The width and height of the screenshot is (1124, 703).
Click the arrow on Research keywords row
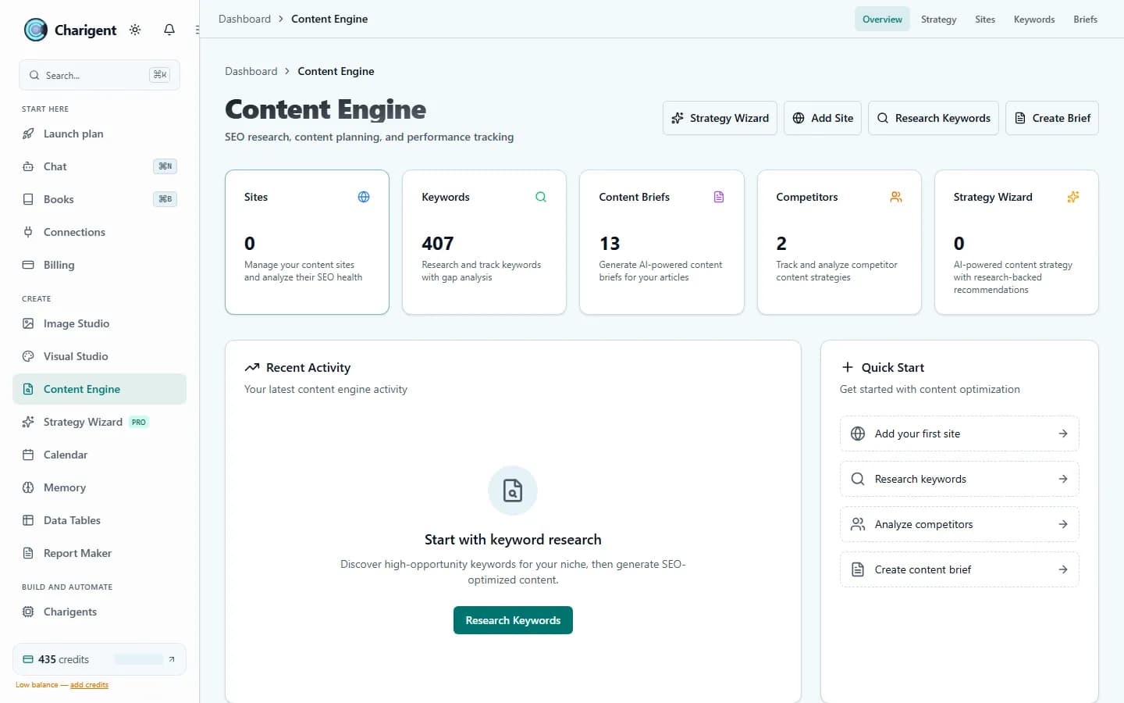click(x=1063, y=479)
